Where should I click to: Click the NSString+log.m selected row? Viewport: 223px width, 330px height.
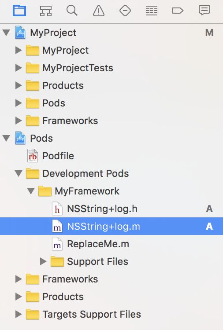111,226
